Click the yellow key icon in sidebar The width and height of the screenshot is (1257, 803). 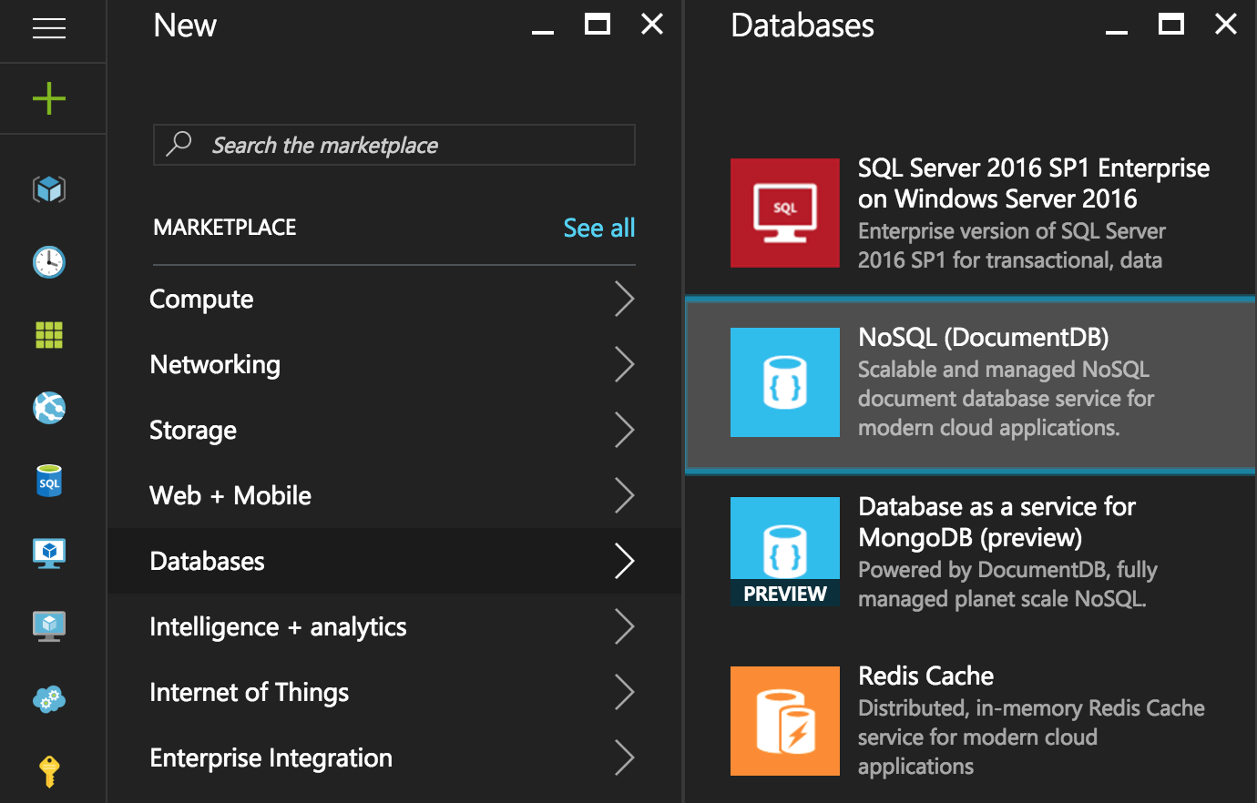[49, 771]
